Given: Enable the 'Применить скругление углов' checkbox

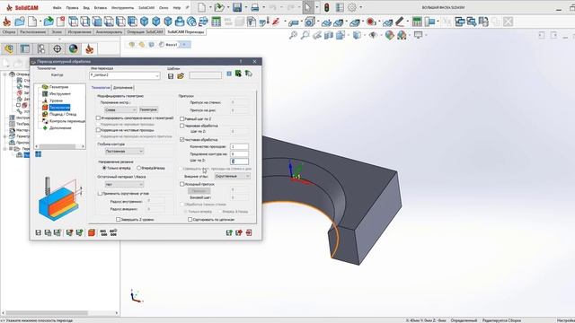Looking at the screenshot, I should click(100, 193).
